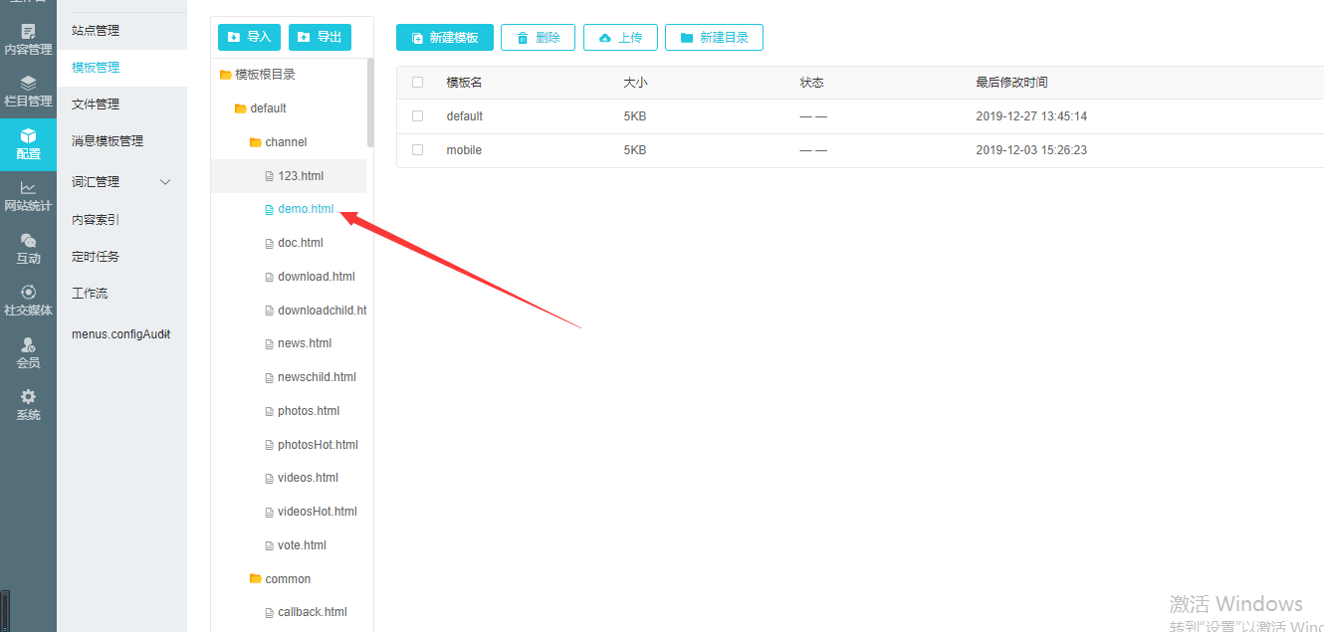Click the 导出 export button
Screen dimensions: 1324x632
[320, 37]
